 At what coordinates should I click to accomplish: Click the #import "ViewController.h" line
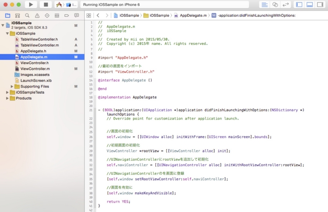click(x=126, y=72)
